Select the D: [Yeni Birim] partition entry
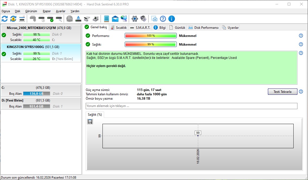 click(x=41, y=103)
